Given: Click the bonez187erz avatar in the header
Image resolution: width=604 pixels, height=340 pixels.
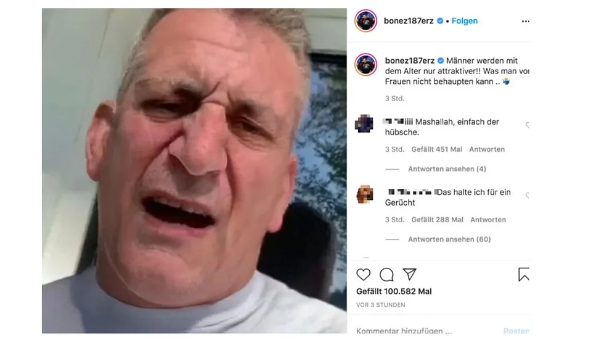Looking at the screenshot, I should (x=365, y=21).
